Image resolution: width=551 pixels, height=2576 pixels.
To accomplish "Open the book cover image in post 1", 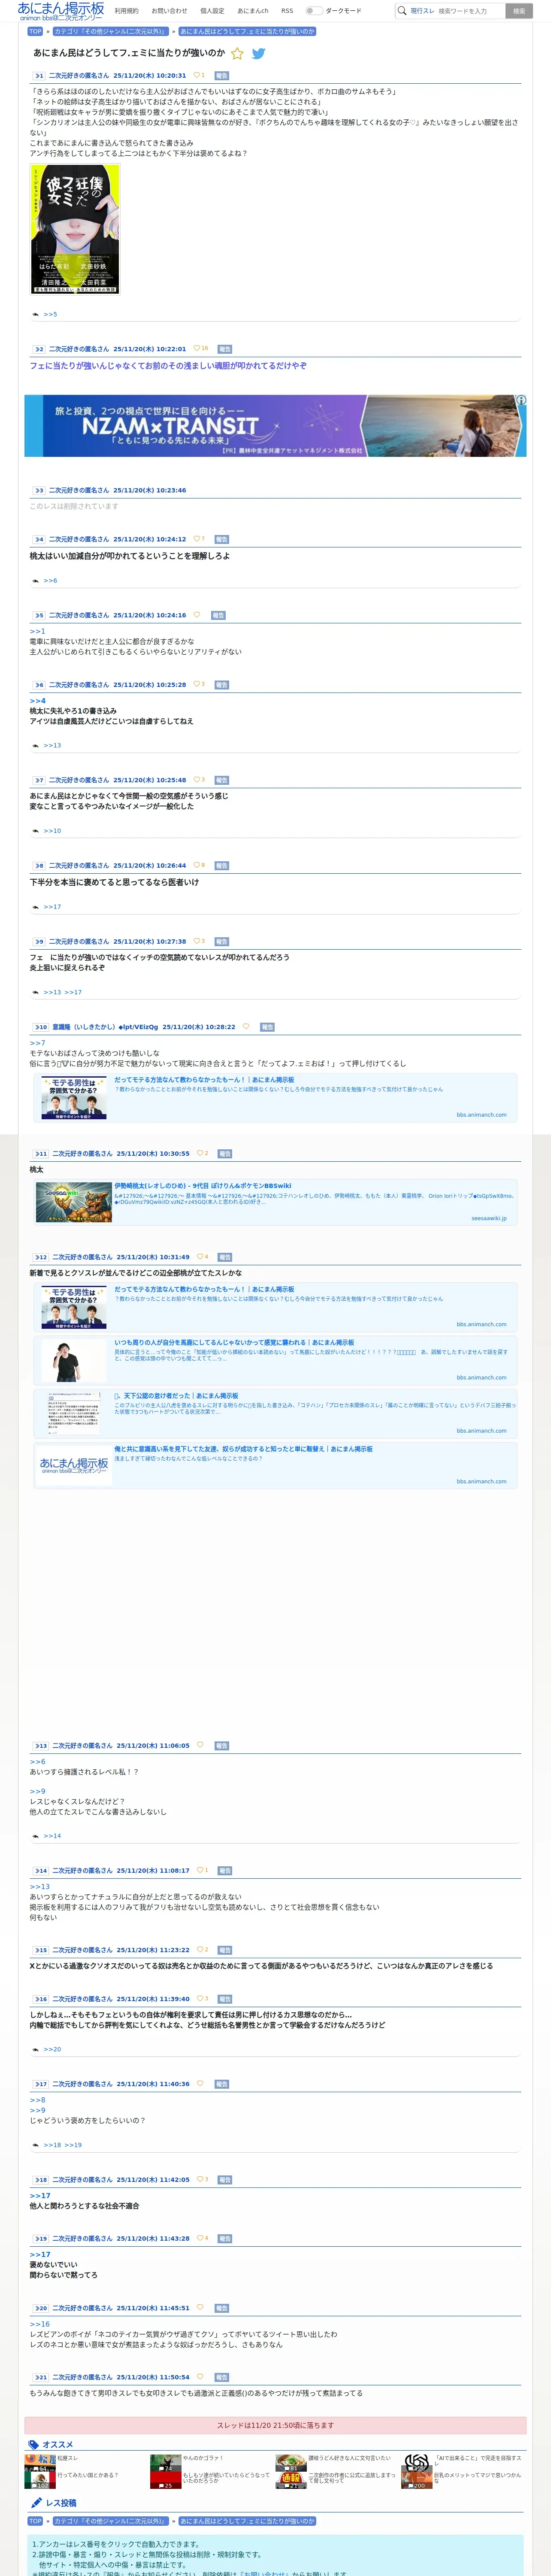I will click(75, 229).
